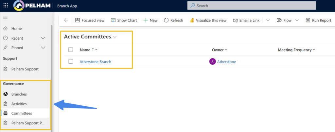Open the app launcher waffle icon
This screenshot has height=132, width=335.
point(6,6)
